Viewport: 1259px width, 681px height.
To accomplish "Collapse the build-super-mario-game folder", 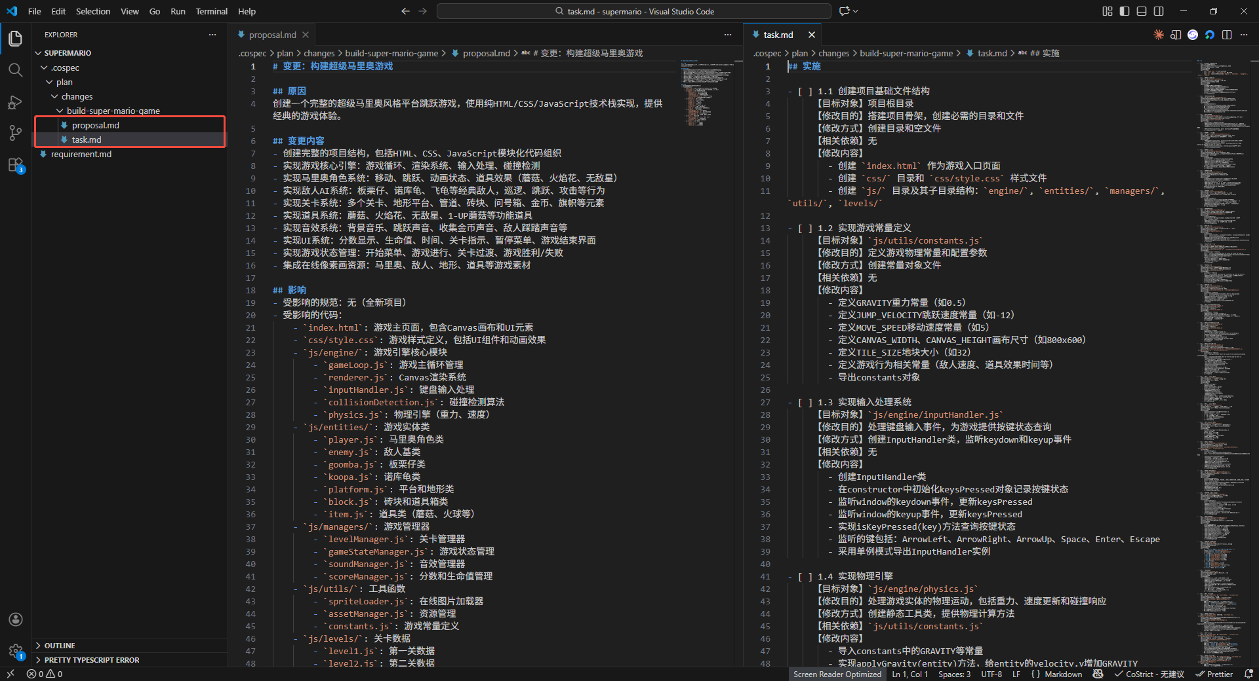I will 113,111.
